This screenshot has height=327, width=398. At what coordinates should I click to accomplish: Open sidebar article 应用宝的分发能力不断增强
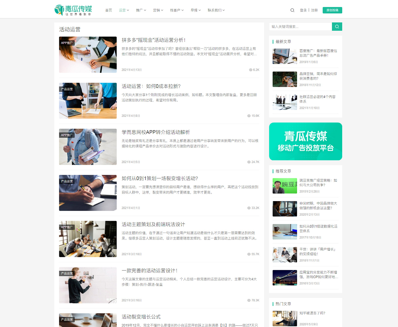[319, 275]
